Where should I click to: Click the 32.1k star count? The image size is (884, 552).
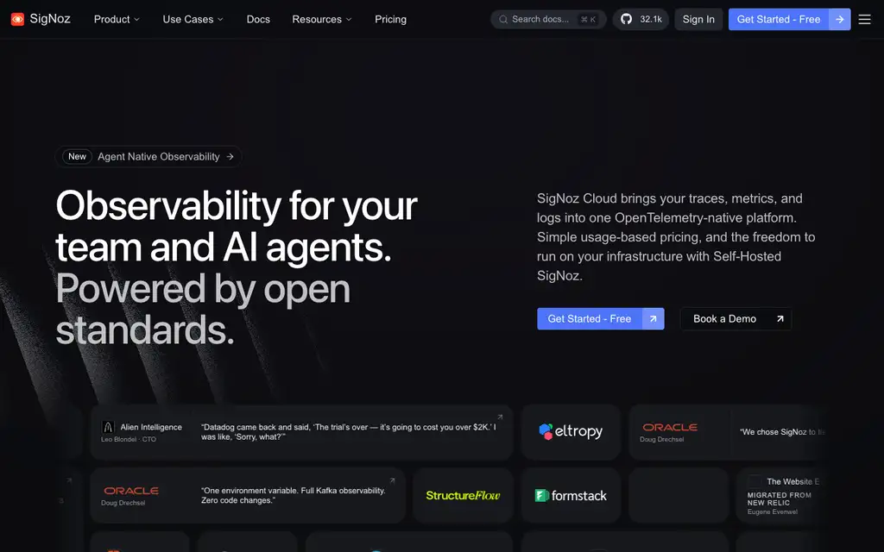[651, 19]
